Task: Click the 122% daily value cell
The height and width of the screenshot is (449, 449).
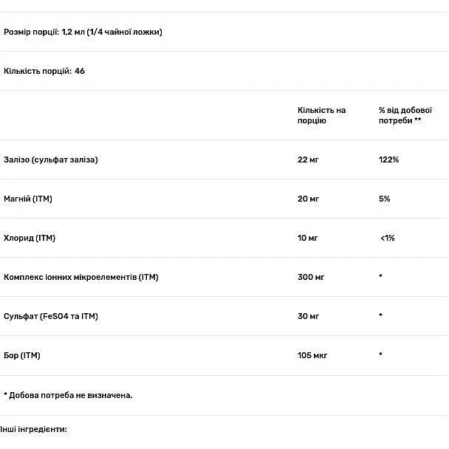Action: click(388, 160)
